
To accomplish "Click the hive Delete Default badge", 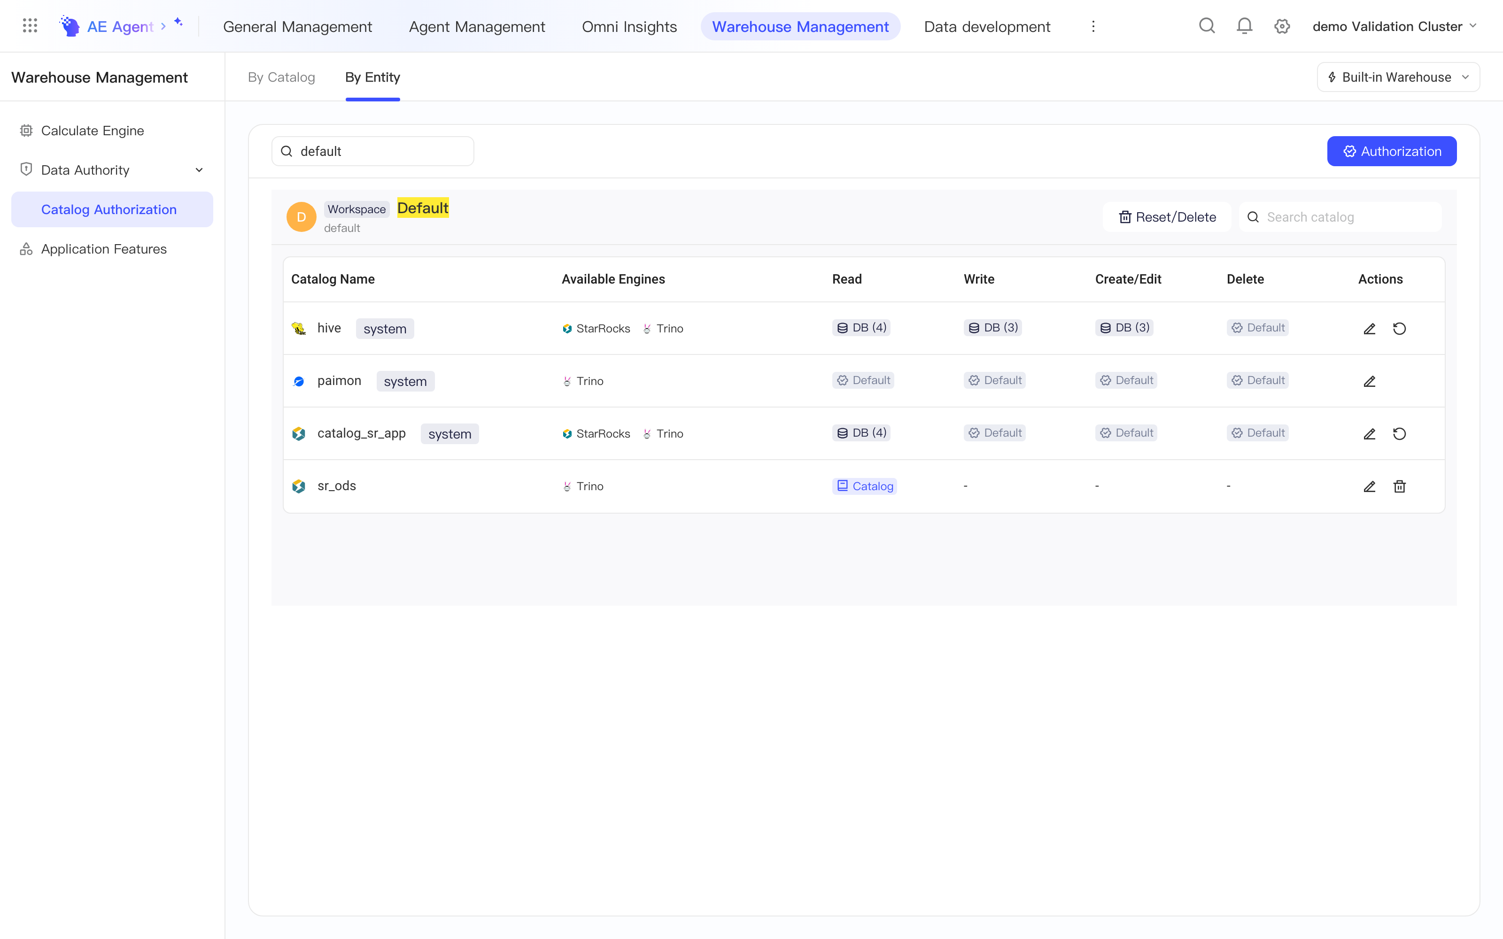I will coord(1258,327).
